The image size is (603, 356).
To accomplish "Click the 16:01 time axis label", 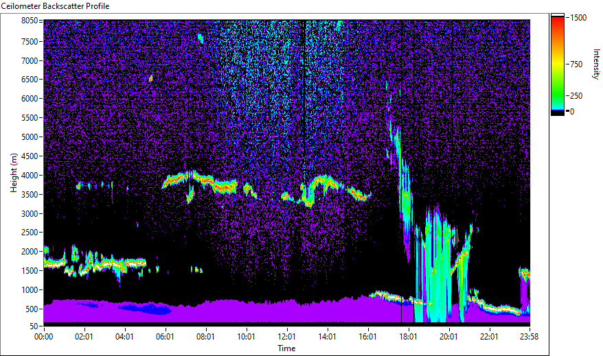I will pyautogui.click(x=367, y=337).
